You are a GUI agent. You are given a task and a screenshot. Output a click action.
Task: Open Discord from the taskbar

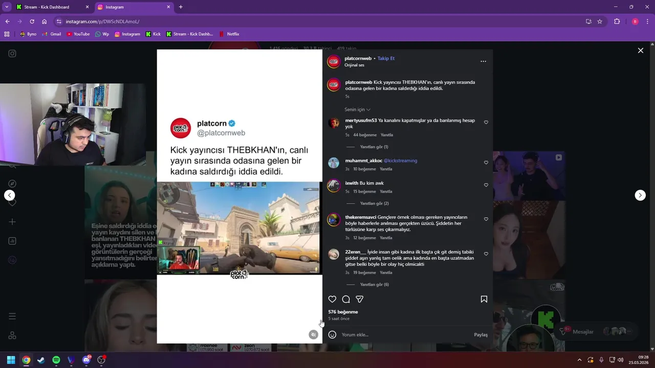click(x=86, y=360)
